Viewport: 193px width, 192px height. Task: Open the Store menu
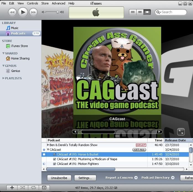pyautogui.click(x=45, y=3)
